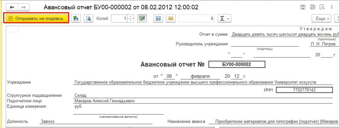
Task: Print the document using the printer toolbar icon
Action: pyautogui.click(x=75, y=19)
